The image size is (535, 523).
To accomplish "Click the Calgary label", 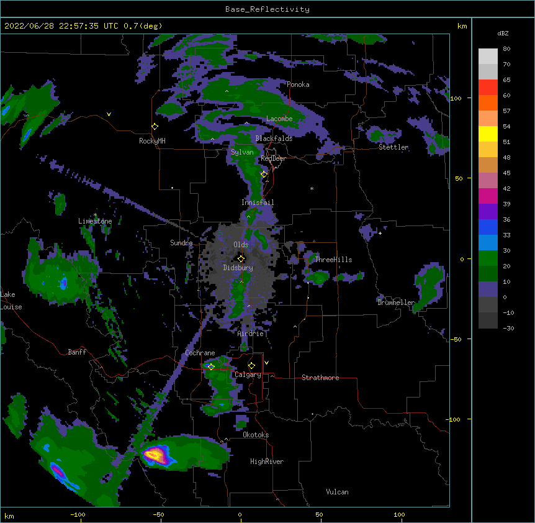I will (x=248, y=375).
